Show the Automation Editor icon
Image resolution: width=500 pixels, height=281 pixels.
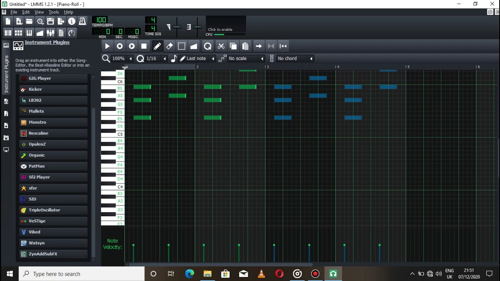coord(40,33)
